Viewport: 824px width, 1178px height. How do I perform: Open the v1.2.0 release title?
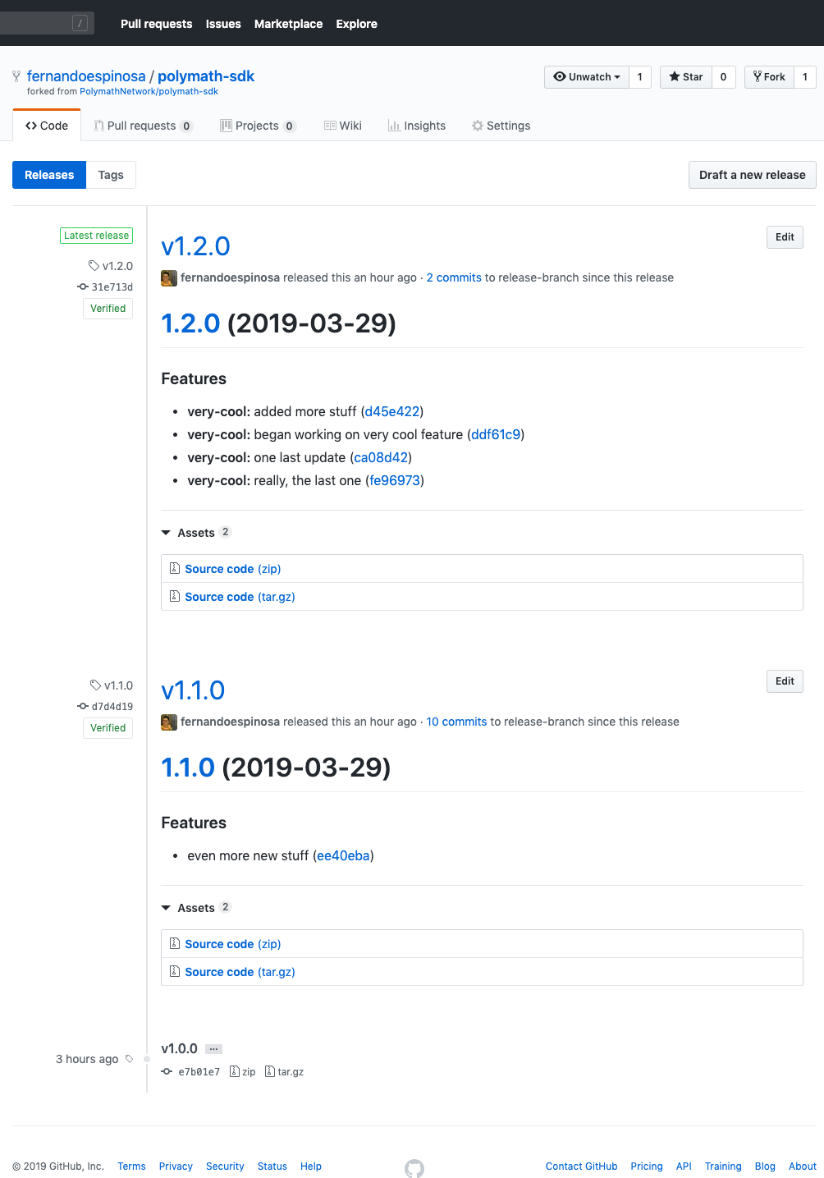pyautogui.click(x=195, y=246)
